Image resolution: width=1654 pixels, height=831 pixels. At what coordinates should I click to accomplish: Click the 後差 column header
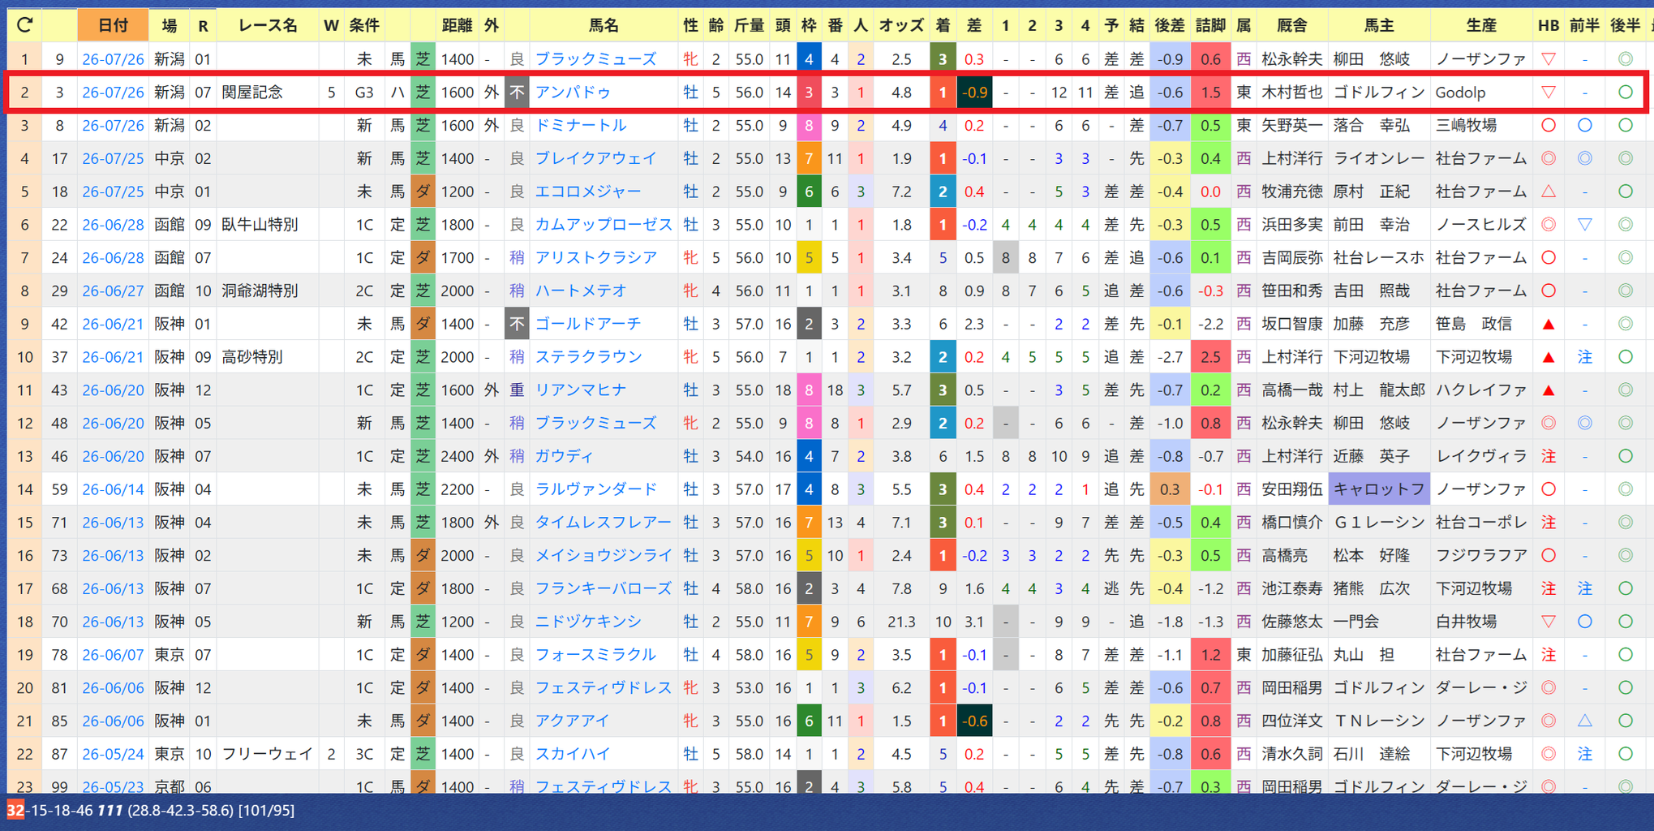pos(1169,25)
